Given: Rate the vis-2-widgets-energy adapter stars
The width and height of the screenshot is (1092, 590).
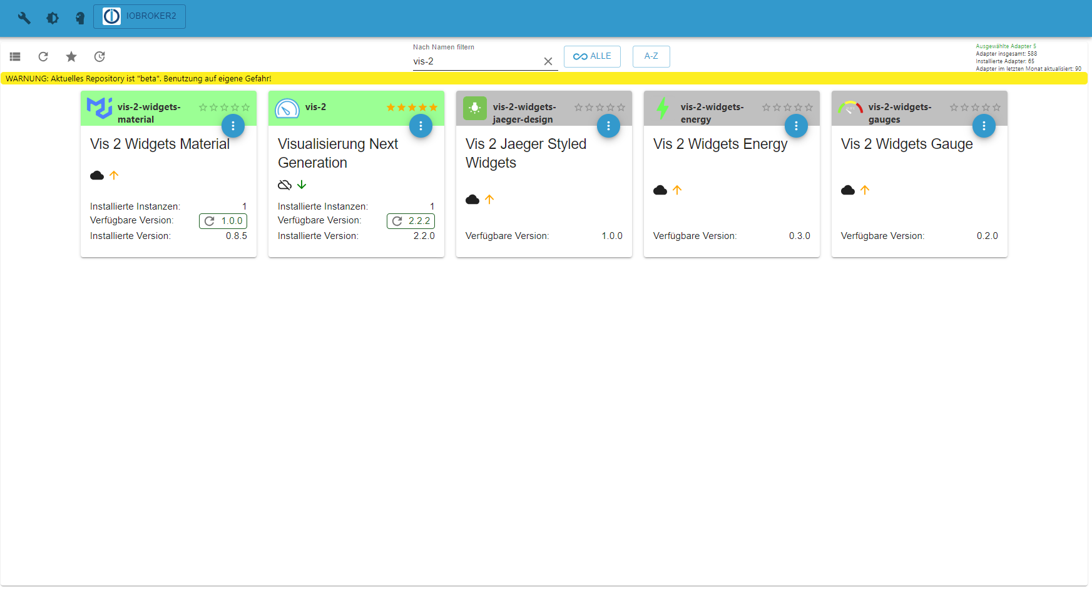Looking at the screenshot, I should point(787,108).
